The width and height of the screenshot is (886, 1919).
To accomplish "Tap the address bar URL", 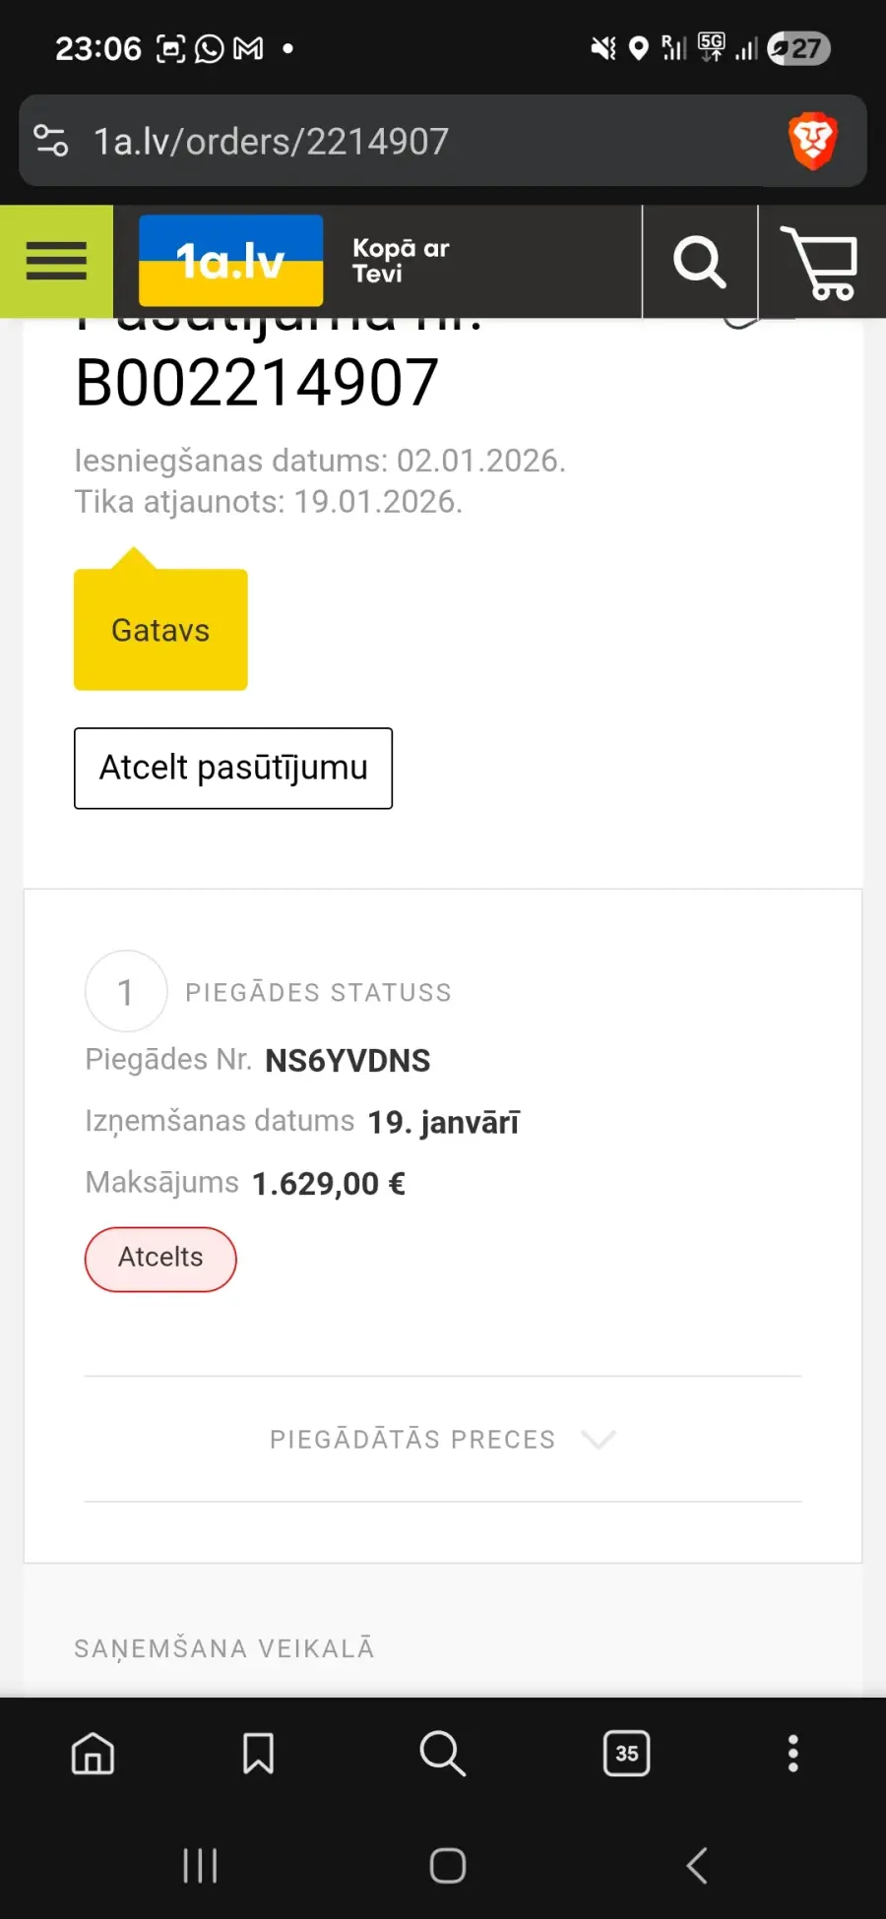I will [271, 142].
